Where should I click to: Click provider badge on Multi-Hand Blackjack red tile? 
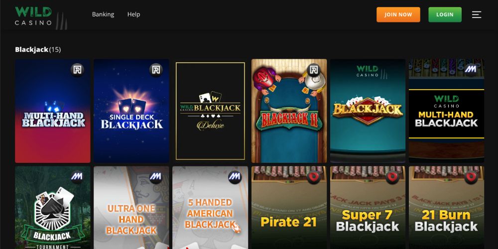pyautogui.click(x=78, y=70)
